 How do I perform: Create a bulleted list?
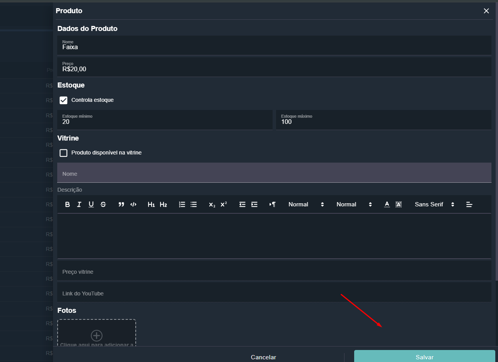(x=194, y=204)
